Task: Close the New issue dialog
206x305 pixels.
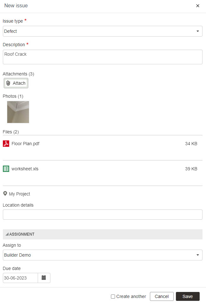Action: pos(198,6)
